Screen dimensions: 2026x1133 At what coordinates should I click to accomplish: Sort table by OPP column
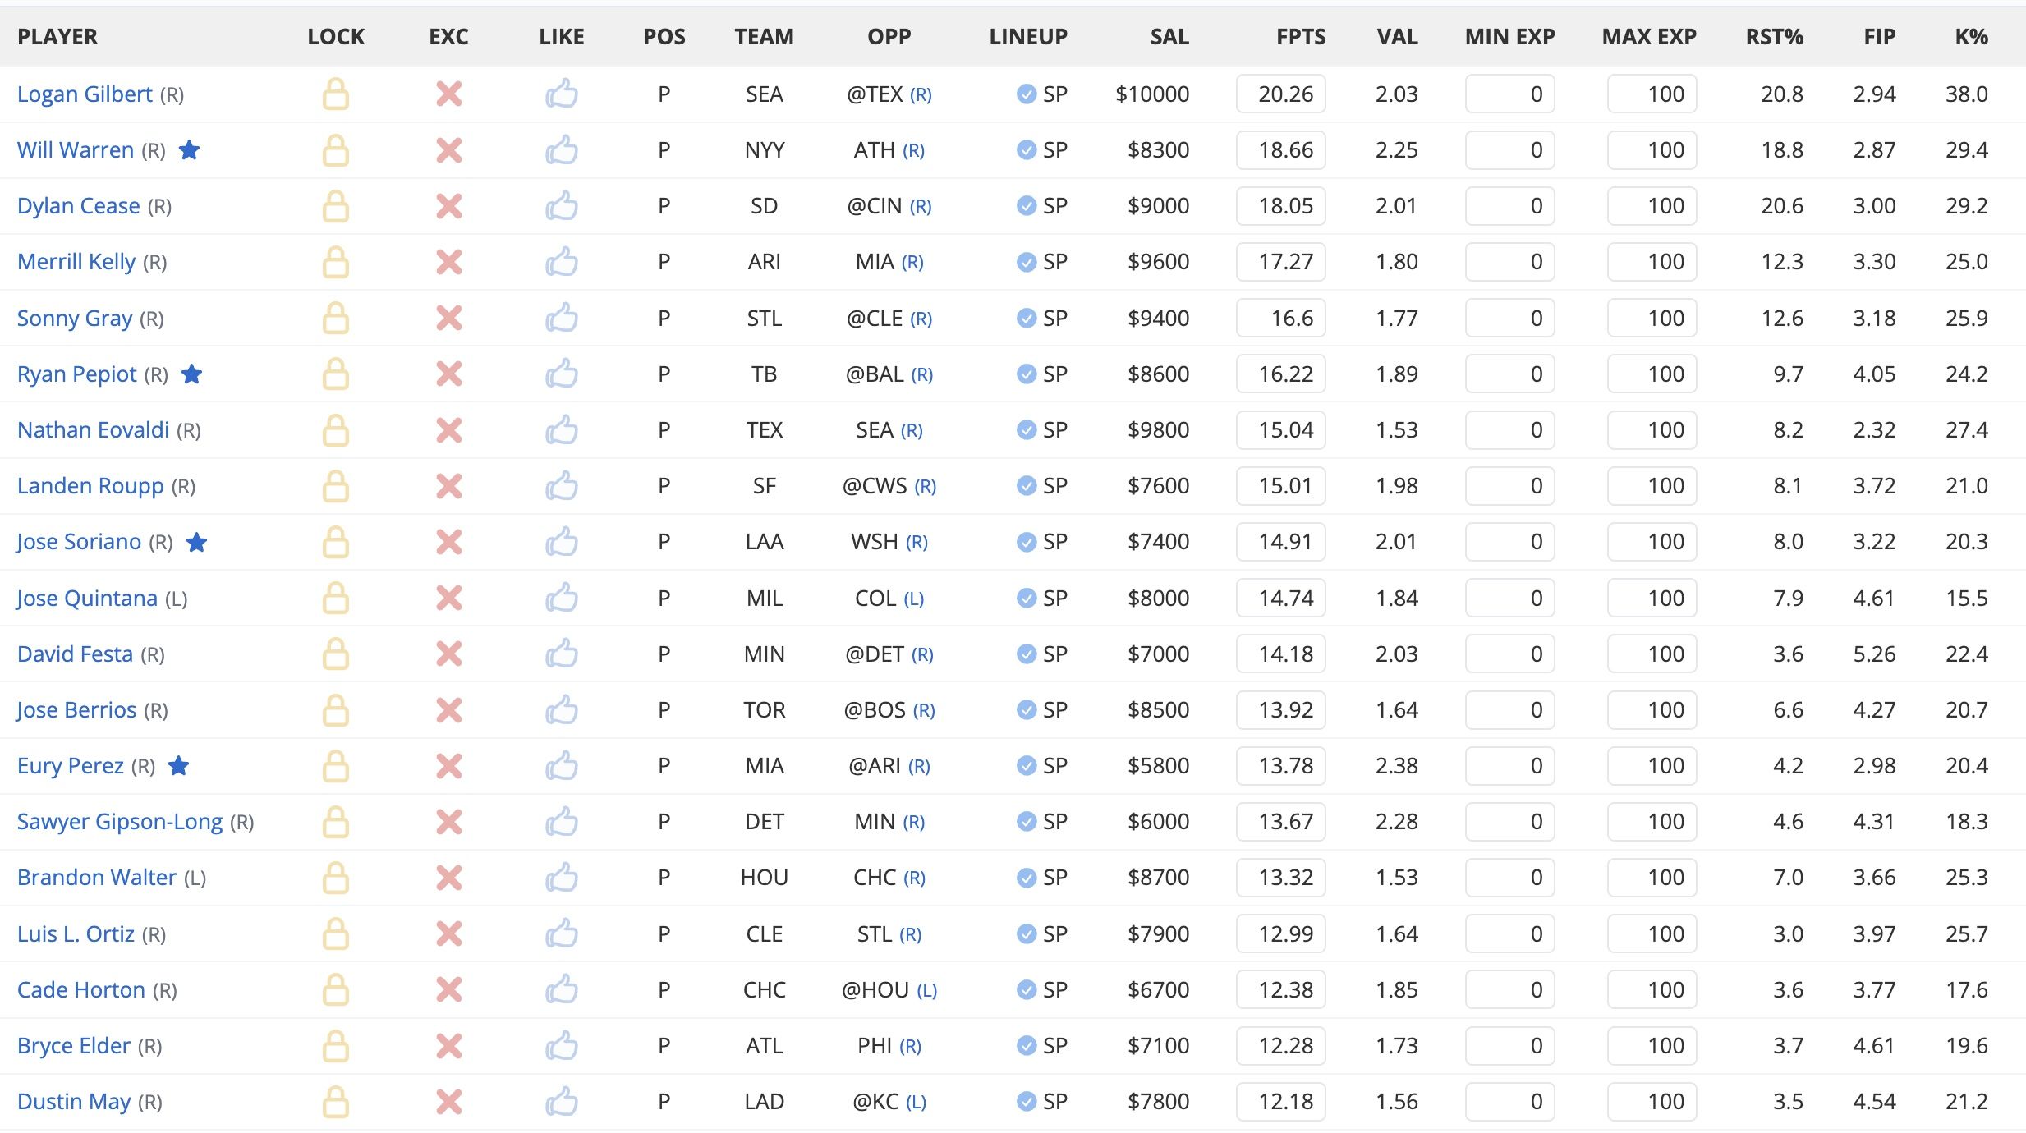[889, 37]
